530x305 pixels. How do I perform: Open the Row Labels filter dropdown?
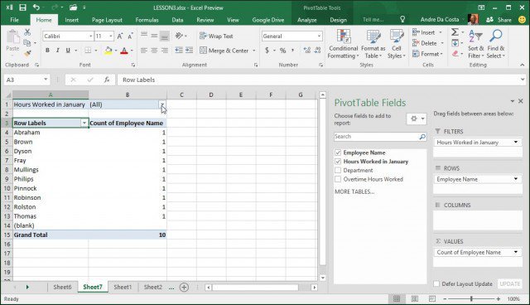[84, 123]
